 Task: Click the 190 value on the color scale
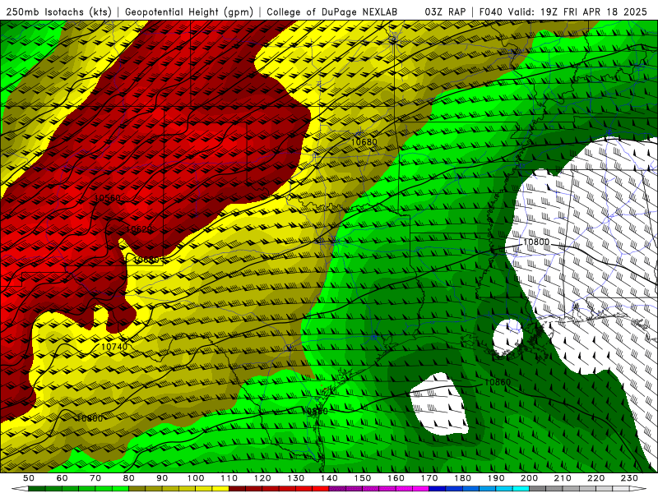(x=496, y=478)
